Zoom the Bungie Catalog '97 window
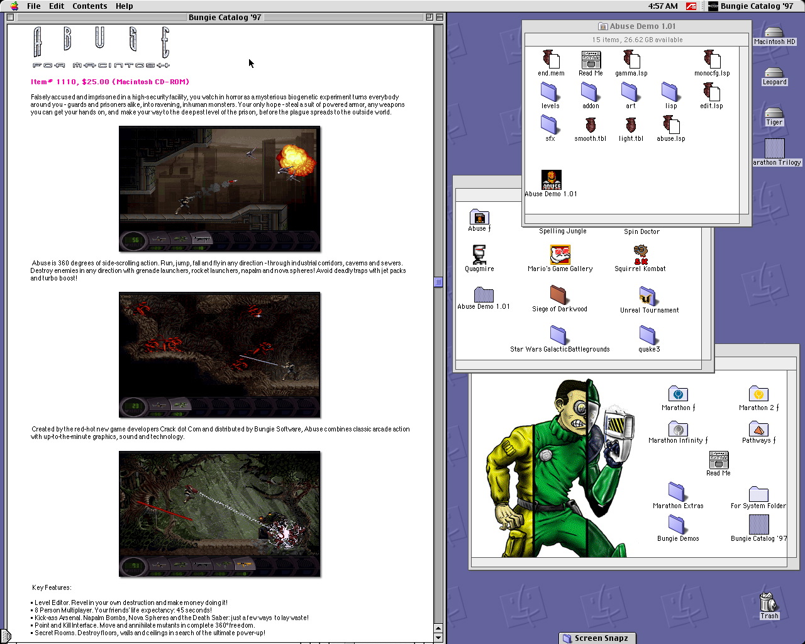805x644 pixels. (x=429, y=17)
